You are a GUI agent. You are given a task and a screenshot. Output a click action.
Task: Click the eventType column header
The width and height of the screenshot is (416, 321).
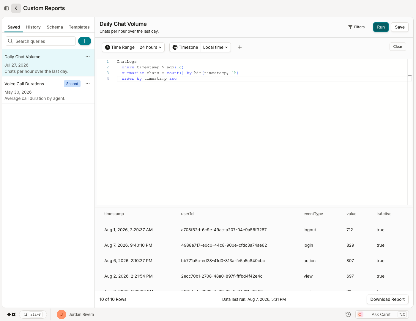pyautogui.click(x=313, y=214)
